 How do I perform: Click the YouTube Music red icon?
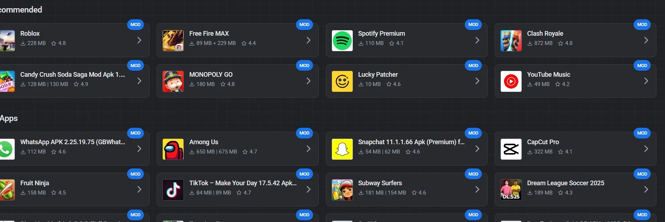(511, 81)
